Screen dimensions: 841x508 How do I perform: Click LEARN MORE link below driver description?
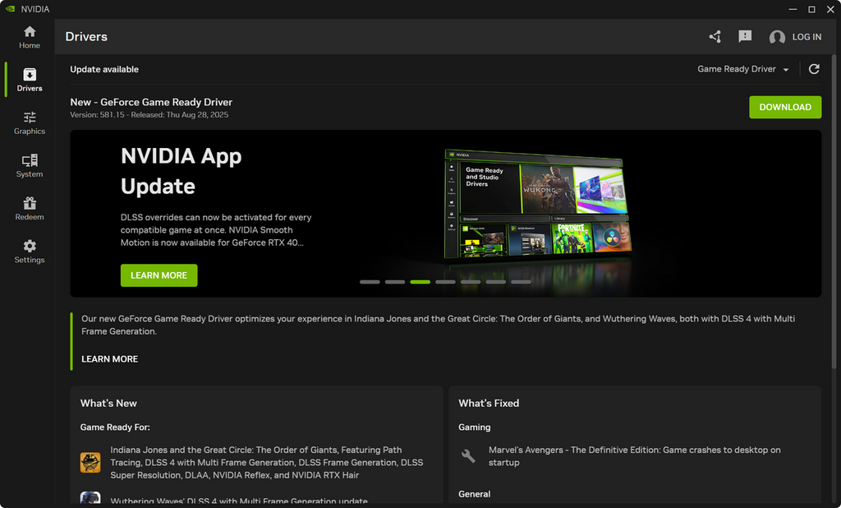point(109,358)
